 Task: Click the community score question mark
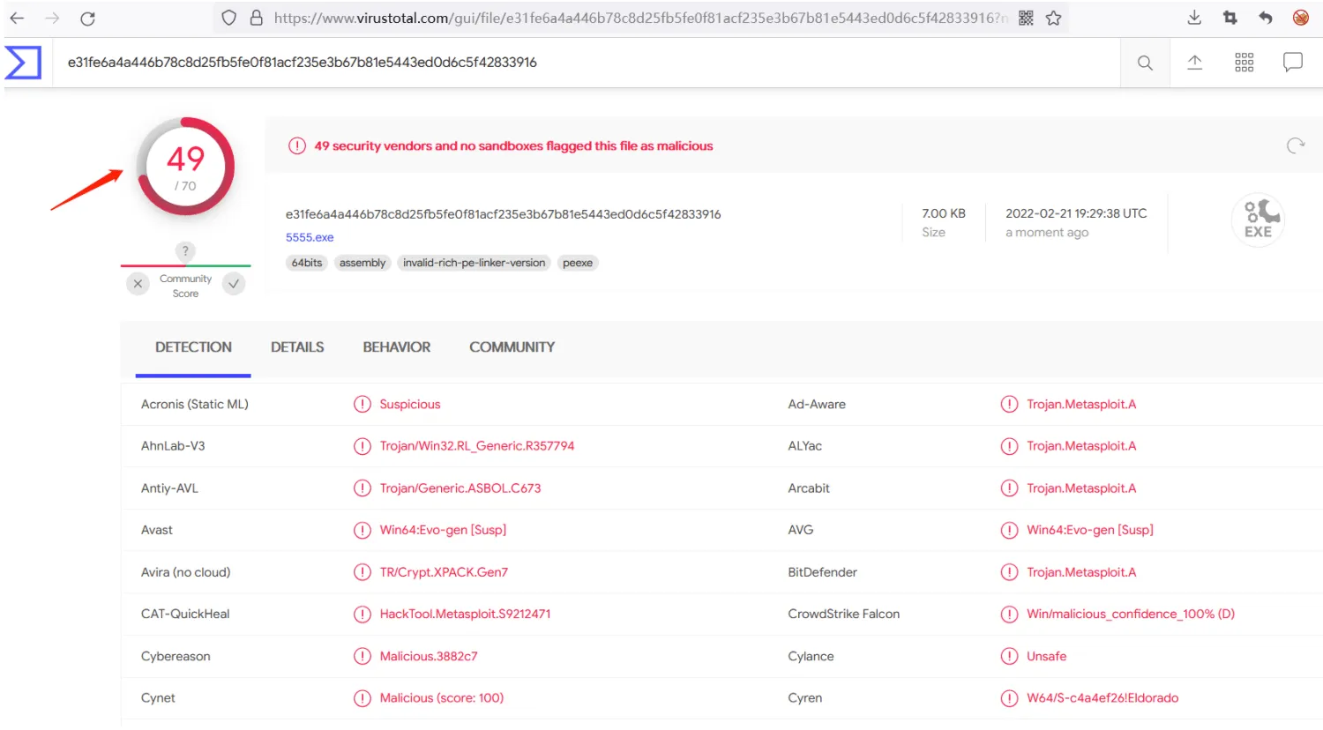(185, 251)
